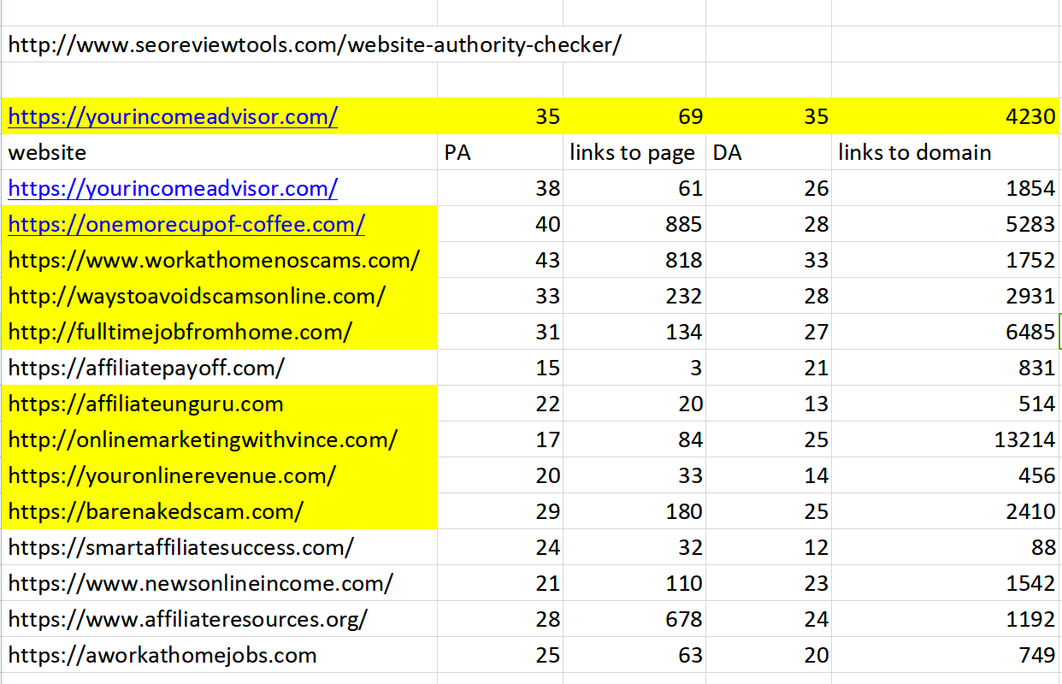Select the 'links to domain' header cell
The width and height of the screenshot is (1062, 684).
click(x=947, y=152)
